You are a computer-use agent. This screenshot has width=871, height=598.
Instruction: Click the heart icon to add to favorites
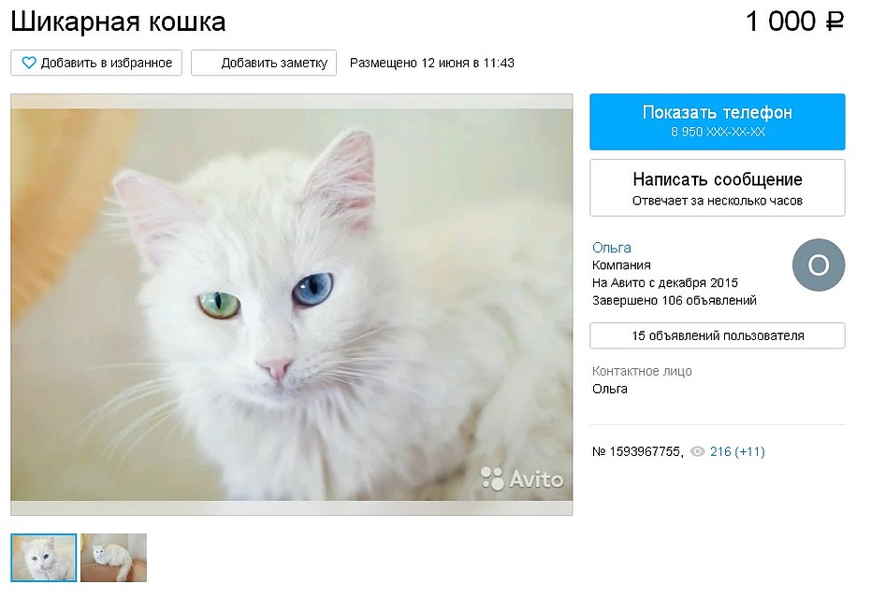29,63
